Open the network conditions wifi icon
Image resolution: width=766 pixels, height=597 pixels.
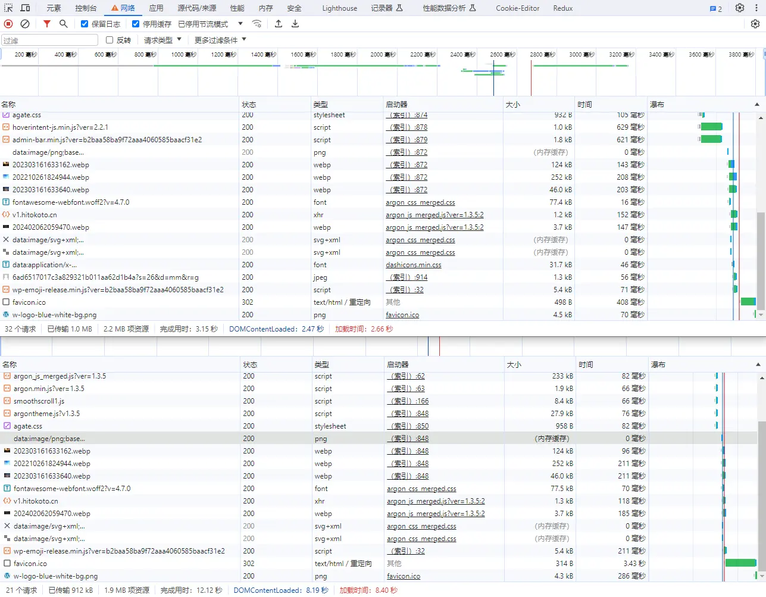click(x=257, y=24)
